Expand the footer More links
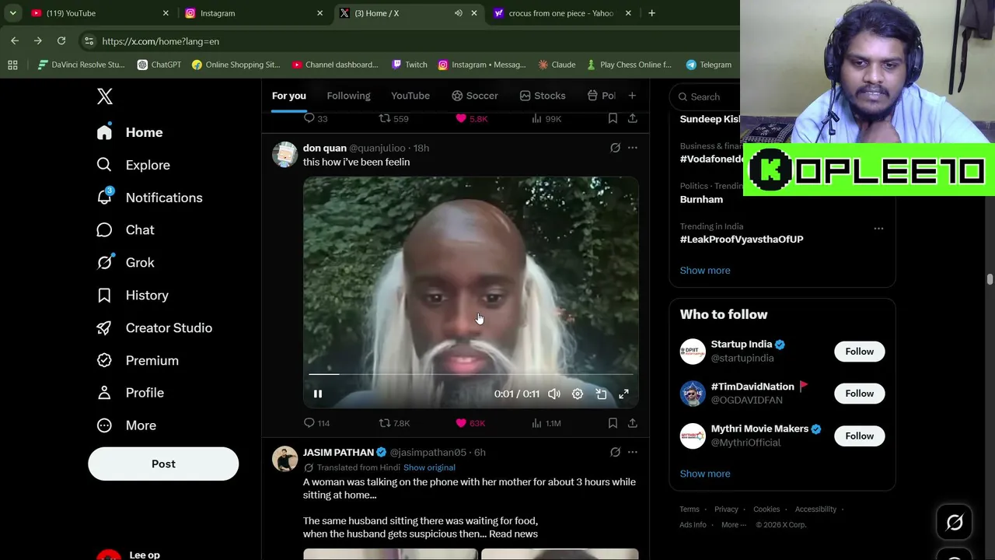Screen dimensions: 995x560 (735, 525)
